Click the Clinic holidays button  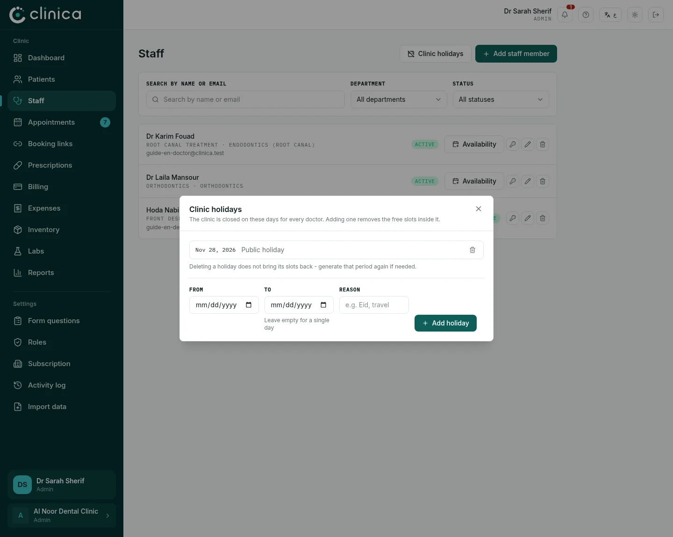pos(436,54)
